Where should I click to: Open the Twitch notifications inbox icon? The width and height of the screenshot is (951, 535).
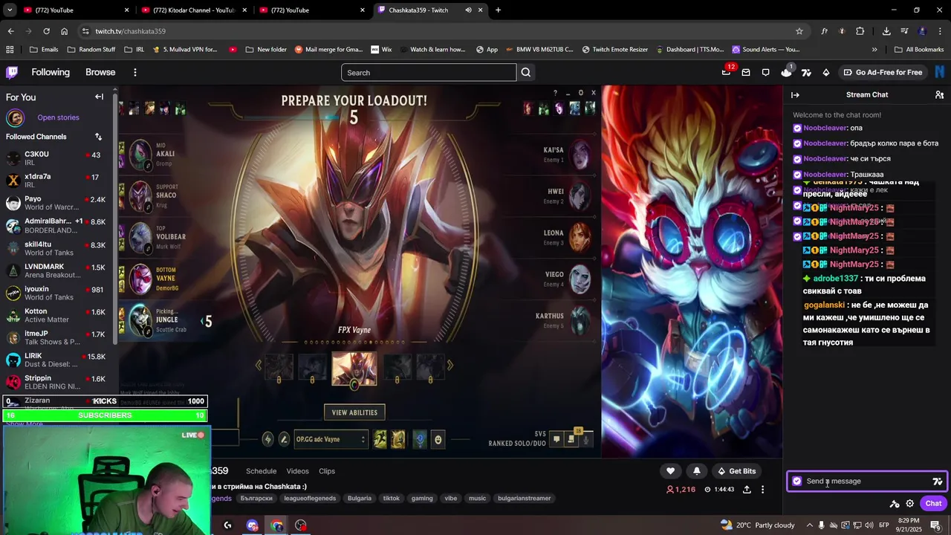pyautogui.click(x=746, y=72)
